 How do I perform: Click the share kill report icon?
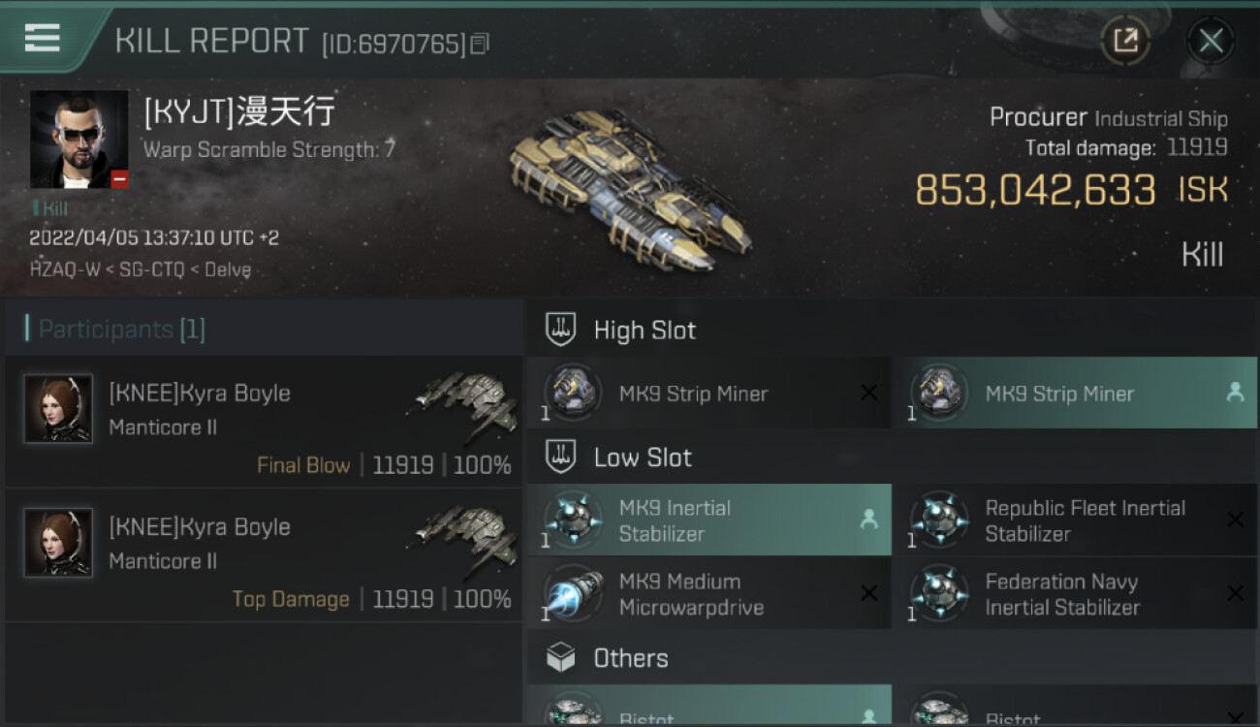pos(1125,41)
